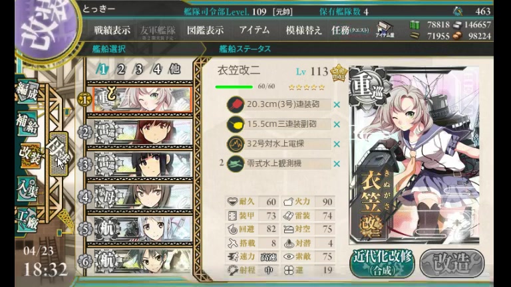Return to home port via 母港 icon

click(59, 153)
